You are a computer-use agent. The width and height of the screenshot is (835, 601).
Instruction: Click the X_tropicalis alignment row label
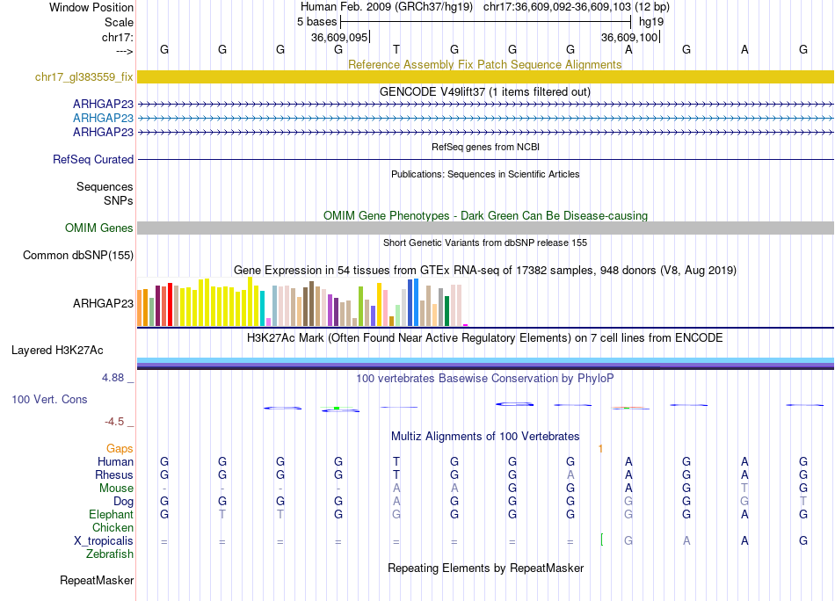[x=103, y=541]
